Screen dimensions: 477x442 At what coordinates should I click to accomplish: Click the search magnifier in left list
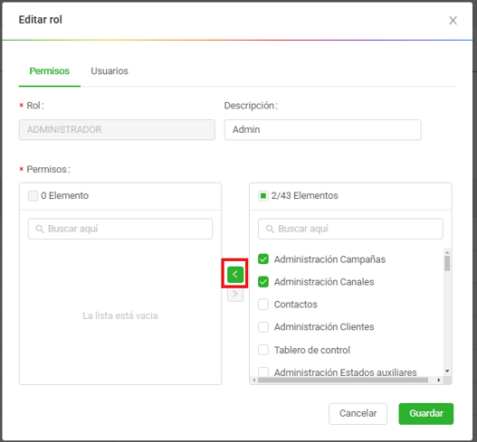tap(40, 229)
